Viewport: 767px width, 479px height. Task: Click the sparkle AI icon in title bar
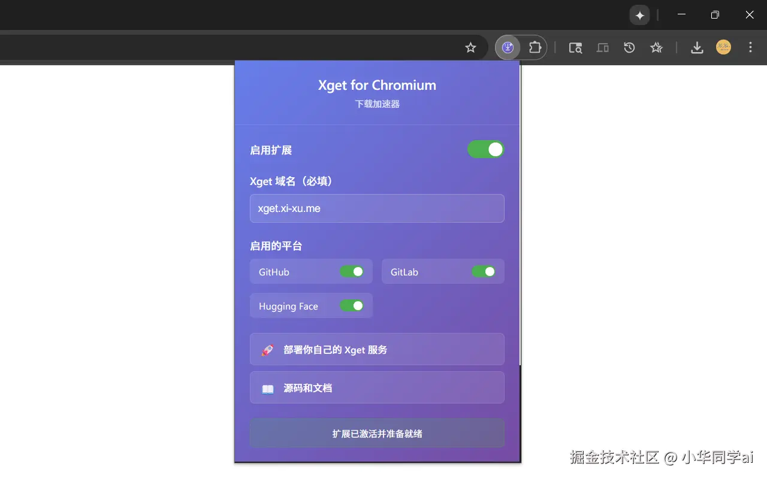pyautogui.click(x=640, y=16)
